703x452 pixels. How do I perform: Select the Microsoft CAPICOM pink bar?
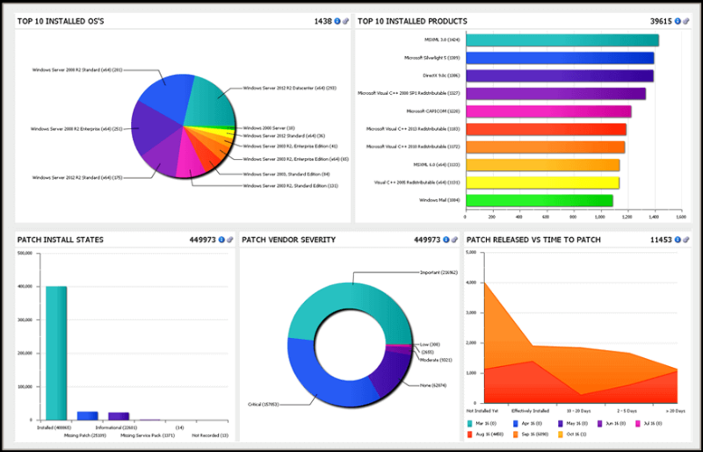point(548,111)
